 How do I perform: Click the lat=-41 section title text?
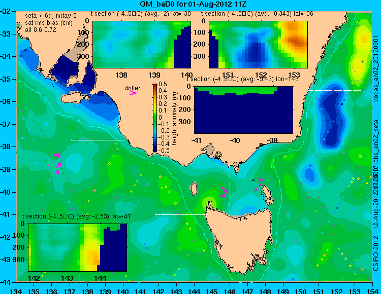(x=76, y=216)
